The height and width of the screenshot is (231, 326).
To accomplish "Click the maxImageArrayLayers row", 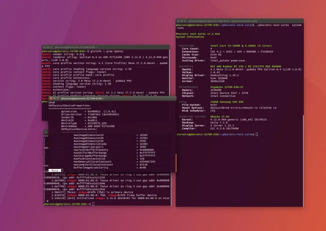I will pyautogui.click(x=110, y=147).
